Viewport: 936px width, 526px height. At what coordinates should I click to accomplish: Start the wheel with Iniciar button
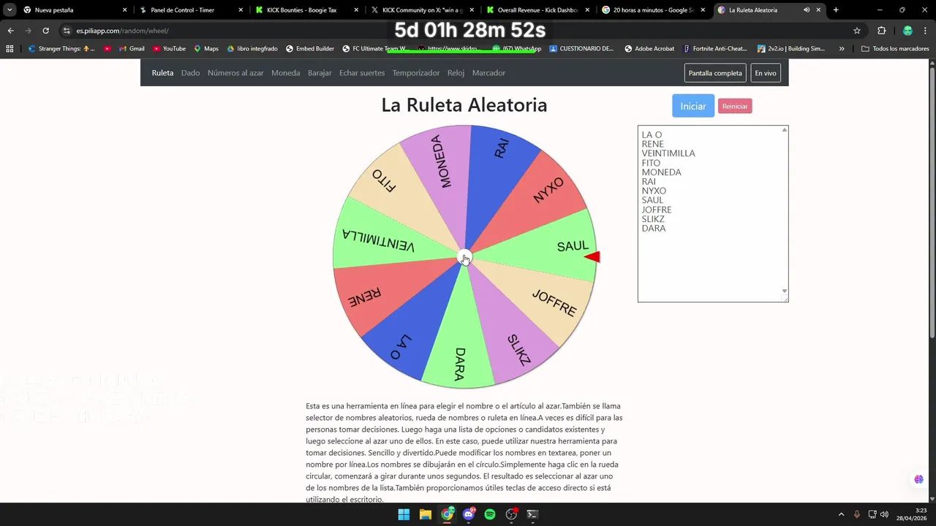coord(693,106)
